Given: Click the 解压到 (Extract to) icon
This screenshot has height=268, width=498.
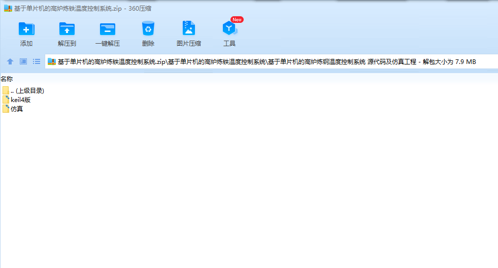Looking at the screenshot, I should (x=67, y=29).
